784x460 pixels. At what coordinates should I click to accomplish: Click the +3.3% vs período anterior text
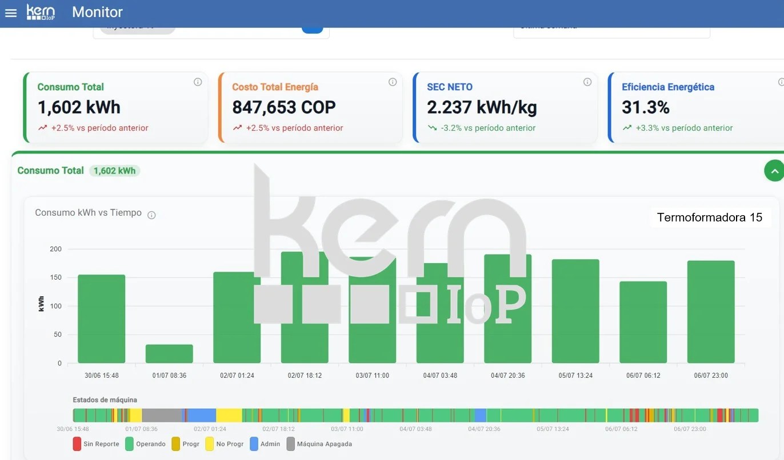684,128
